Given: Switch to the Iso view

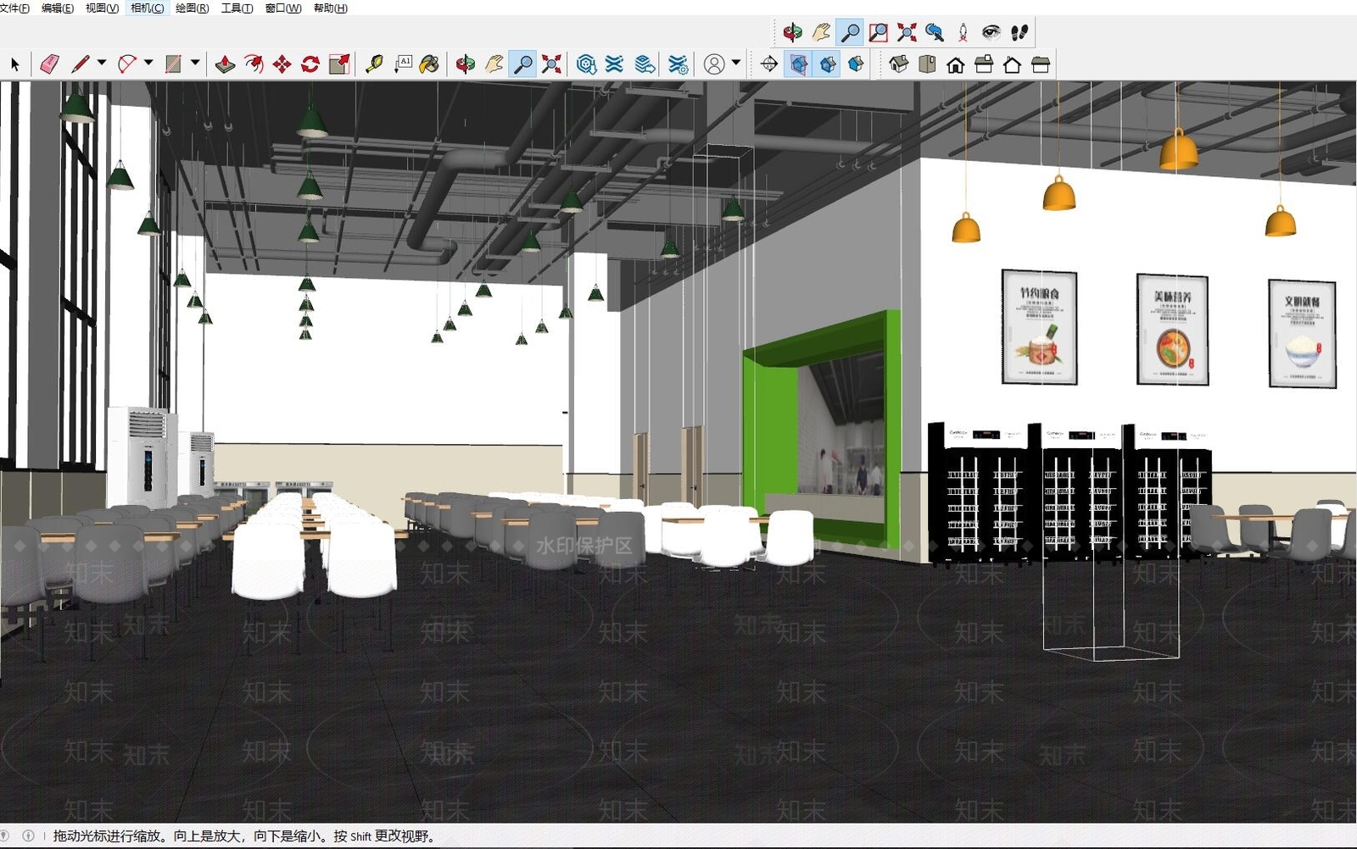Looking at the screenshot, I should [899, 64].
